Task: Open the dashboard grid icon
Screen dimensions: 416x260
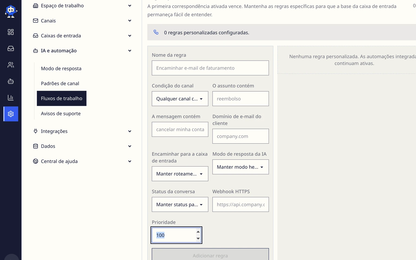Action: 11,32
